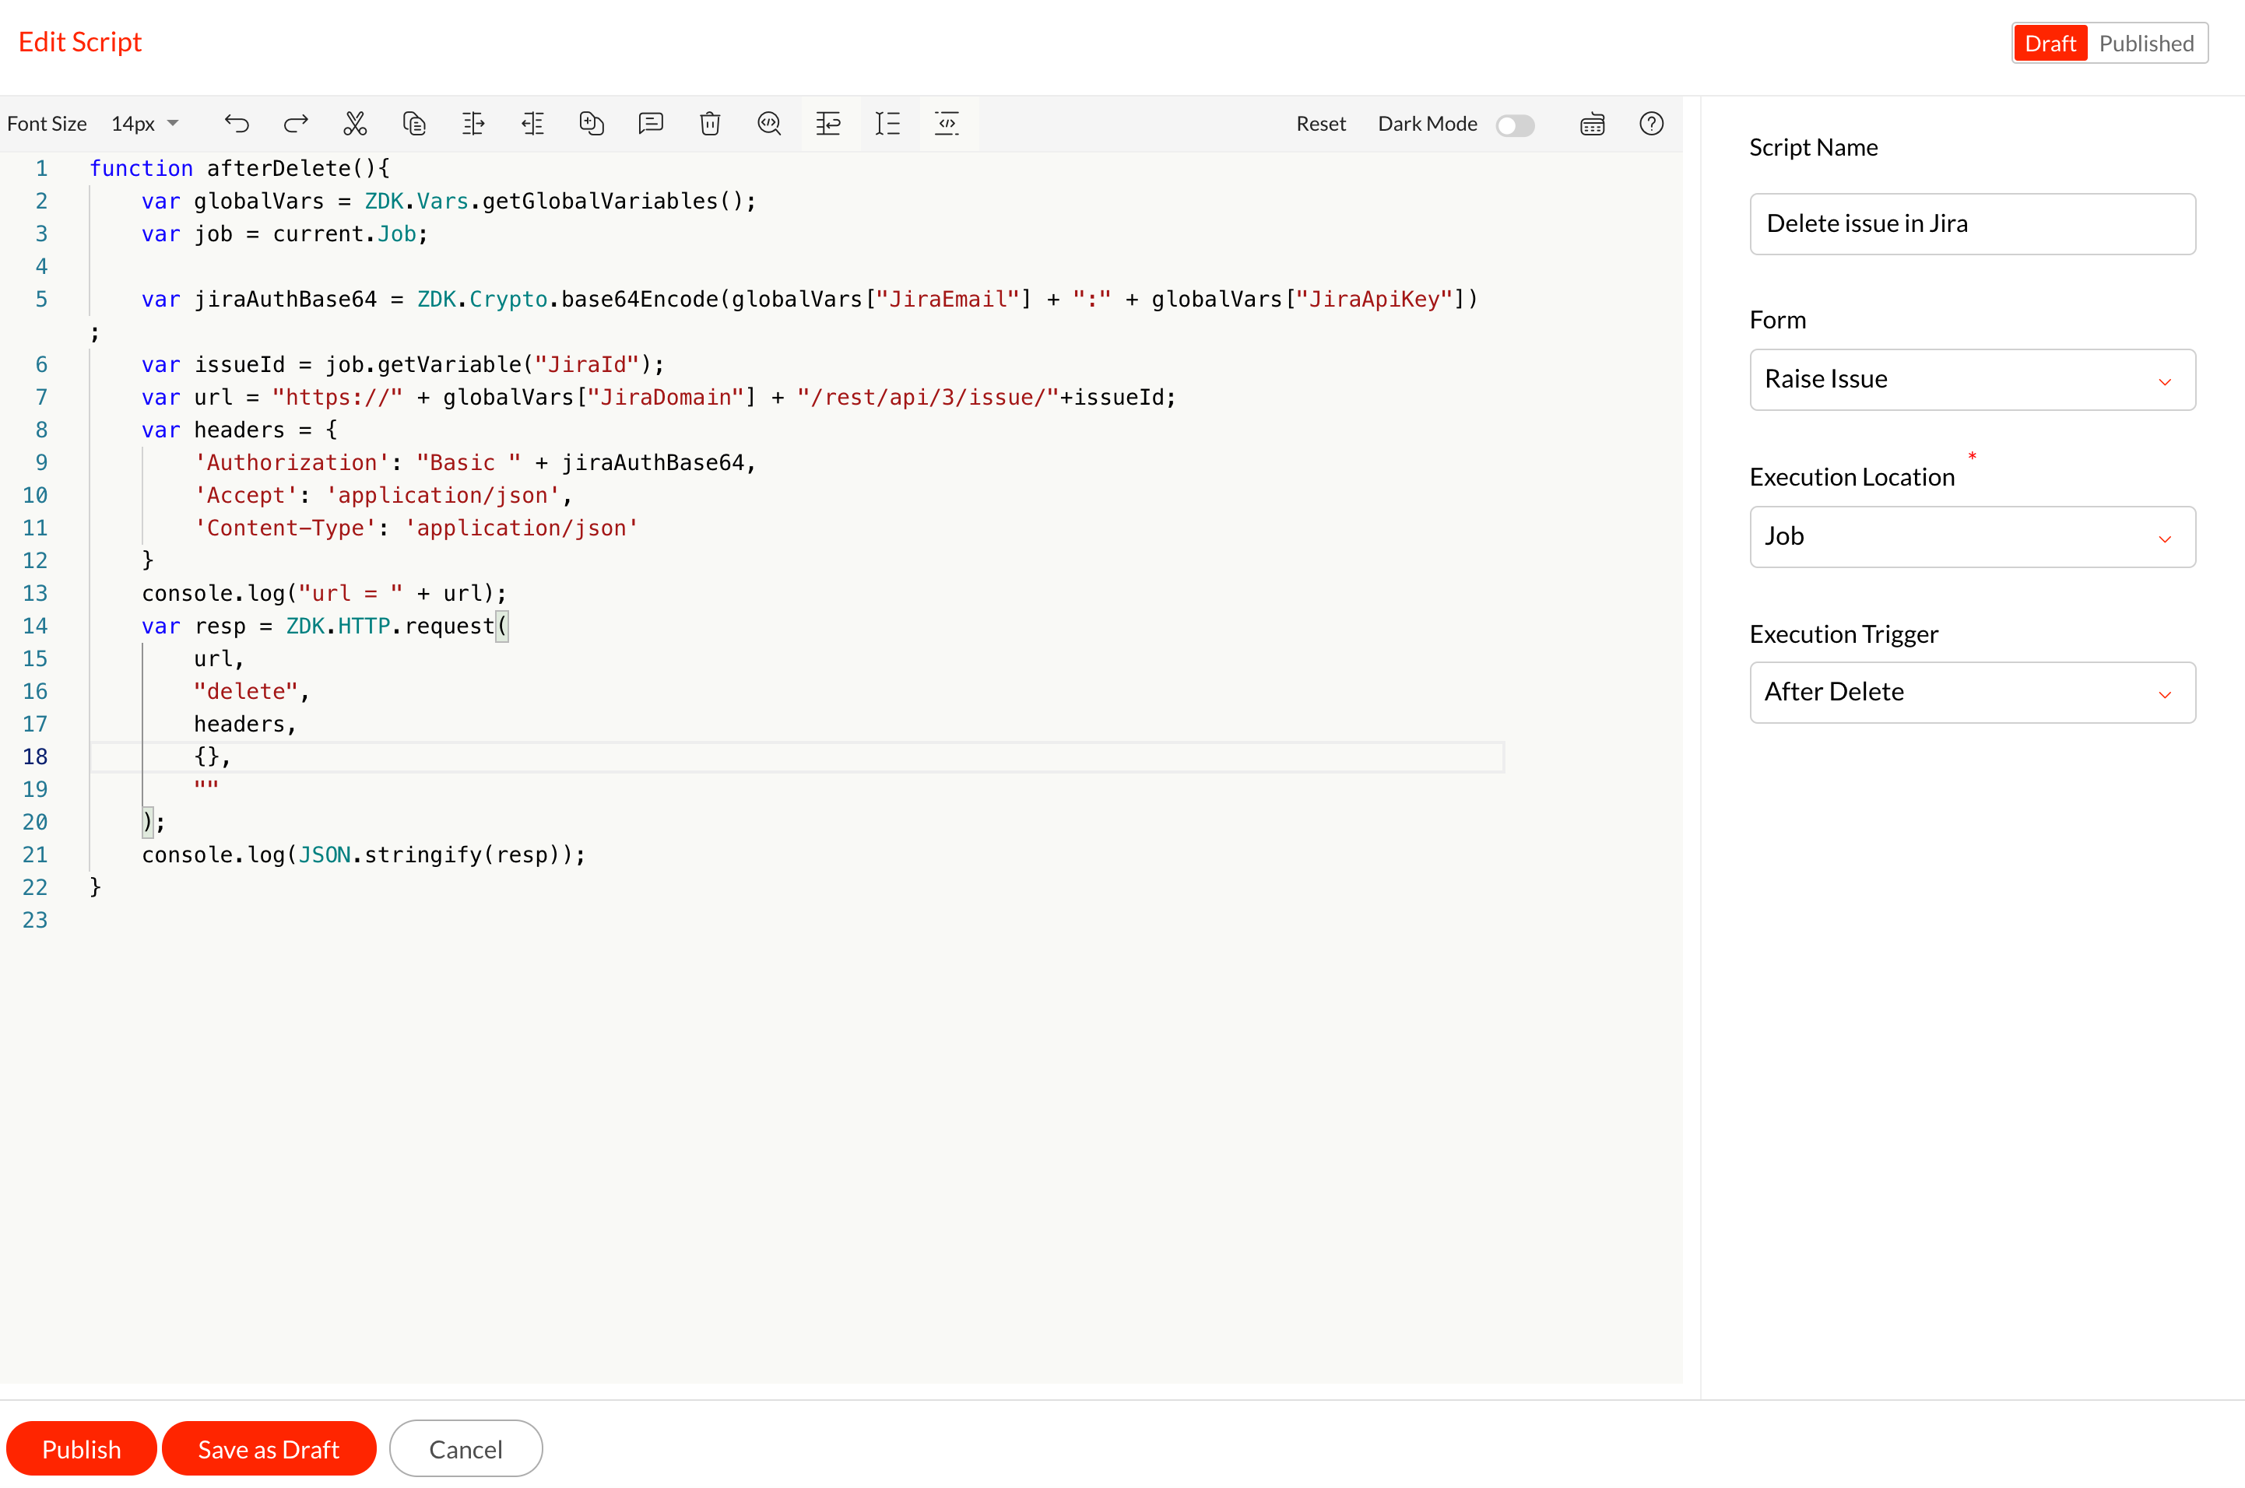Click closing ');' on line 20
Viewport: 2245px width, 1488px height.
[154, 822]
